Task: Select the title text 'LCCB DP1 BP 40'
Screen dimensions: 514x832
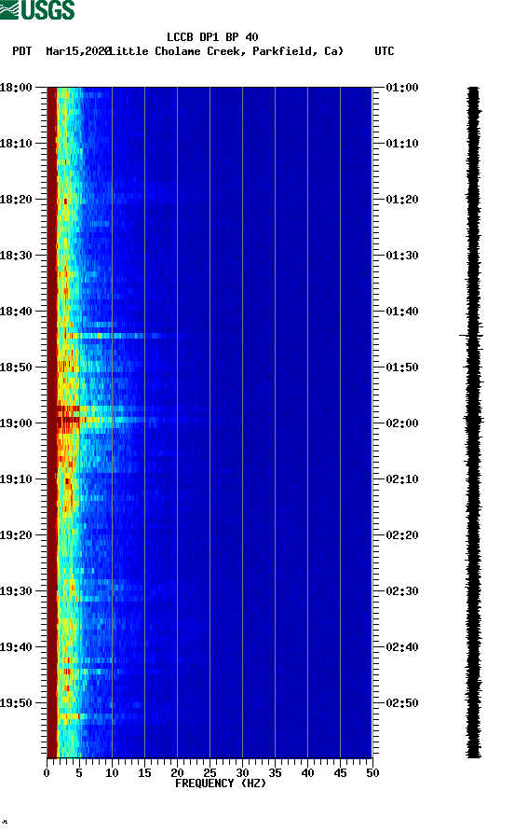Action: (212, 37)
